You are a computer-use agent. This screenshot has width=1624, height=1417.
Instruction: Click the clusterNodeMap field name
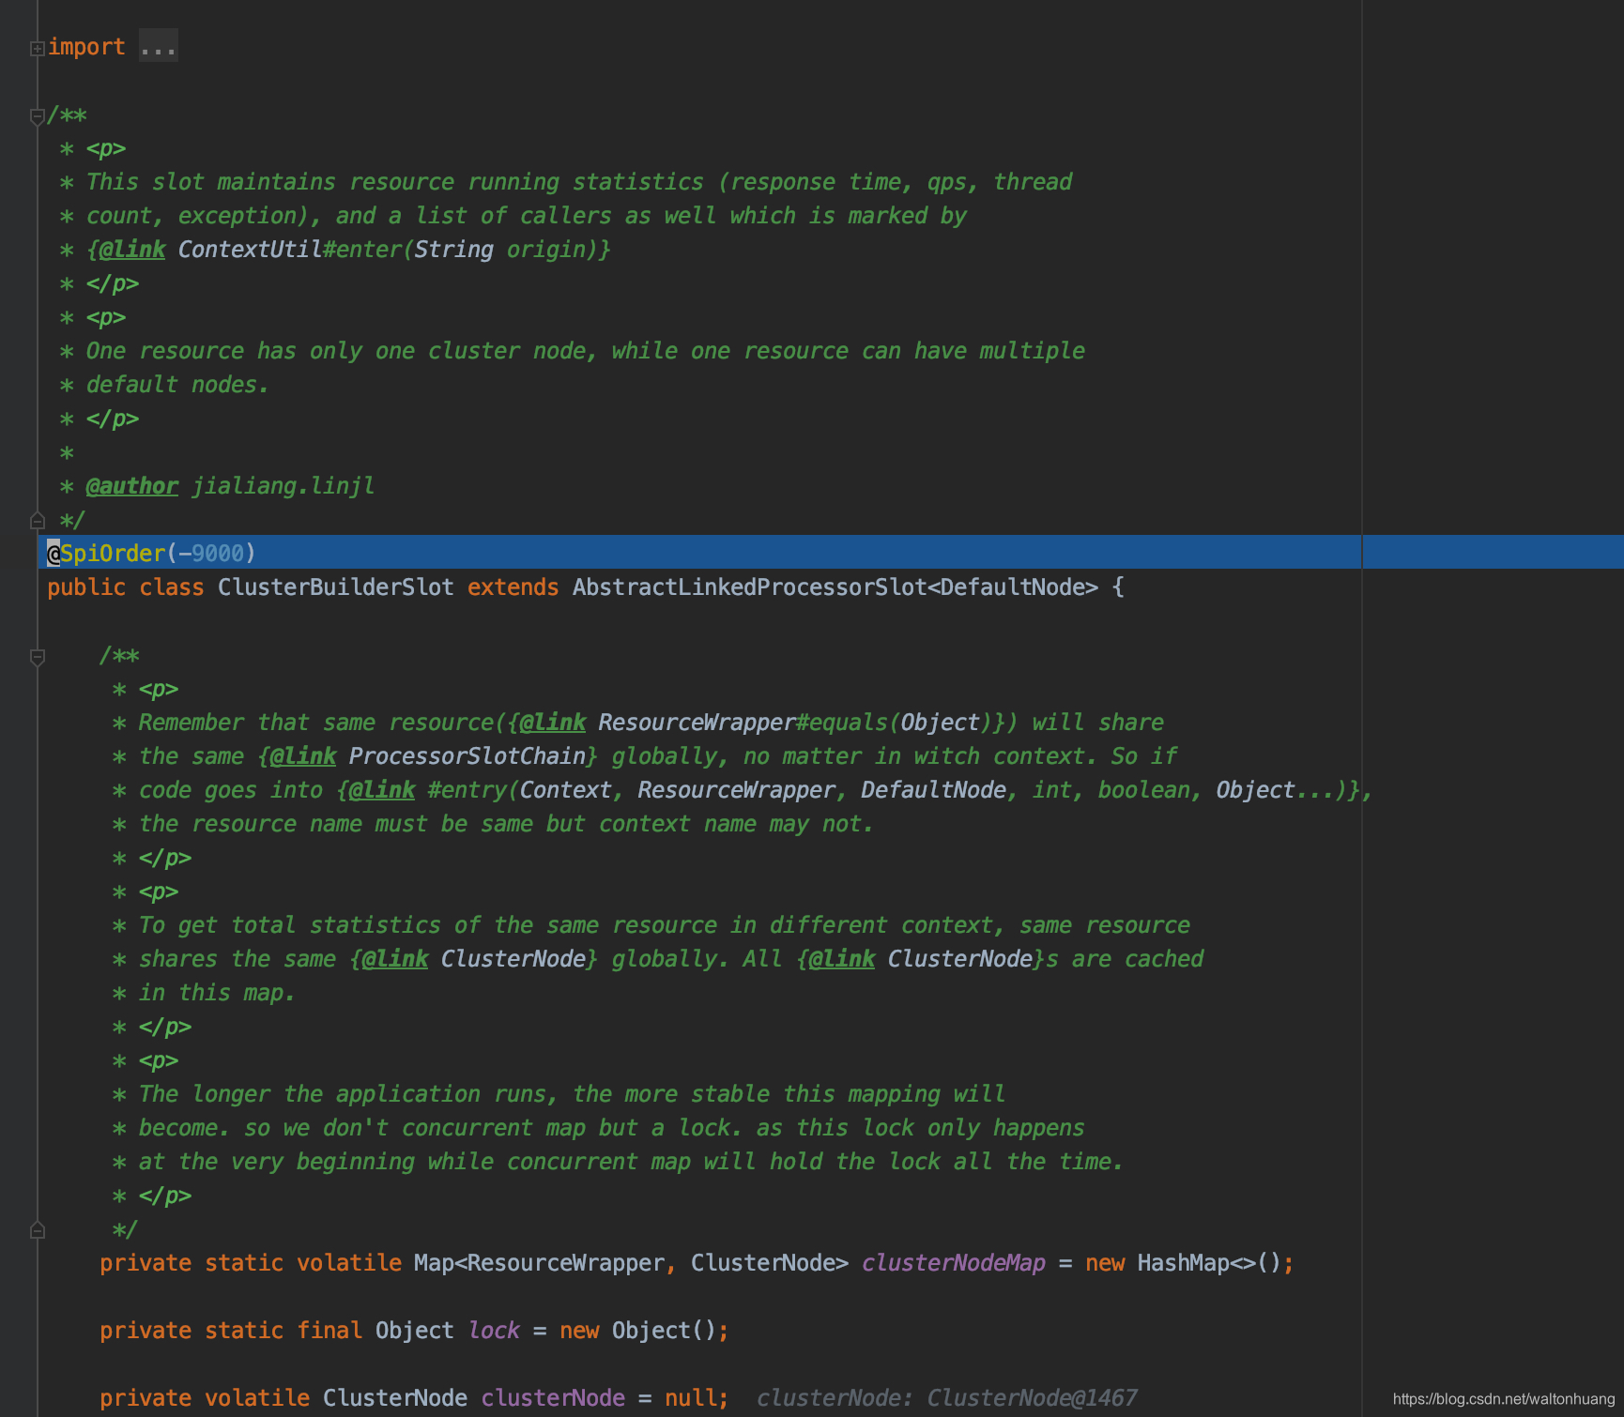click(x=953, y=1263)
